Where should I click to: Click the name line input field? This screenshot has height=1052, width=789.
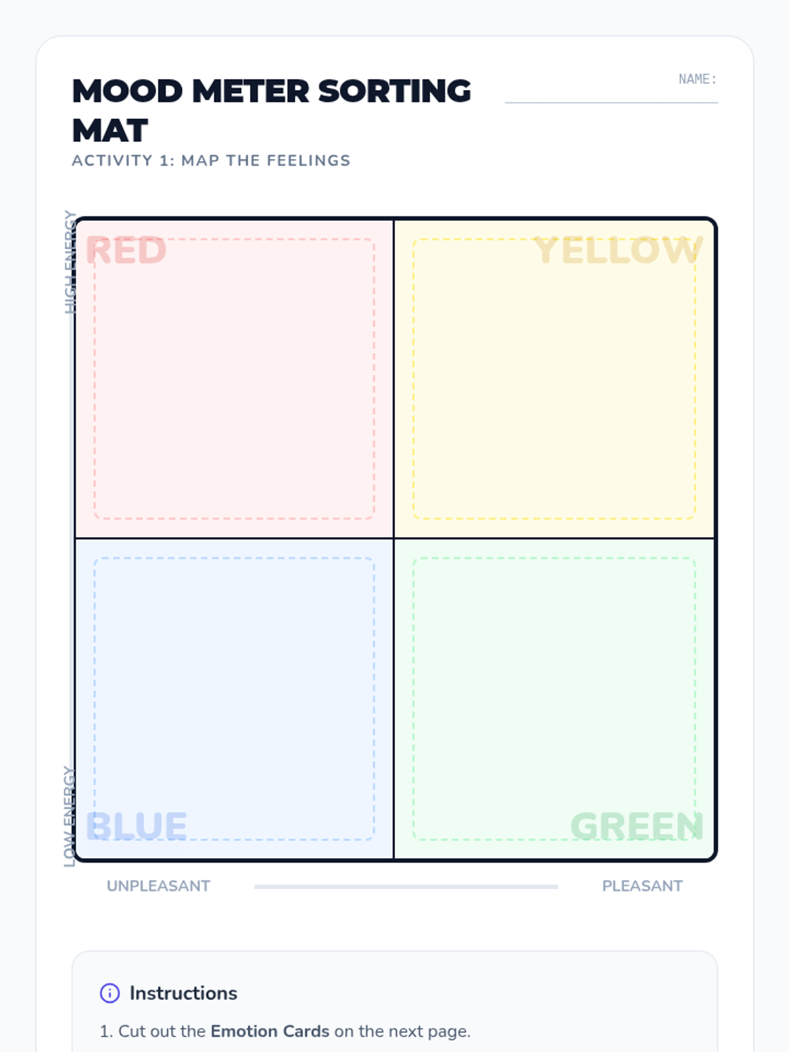click(611, 94)
